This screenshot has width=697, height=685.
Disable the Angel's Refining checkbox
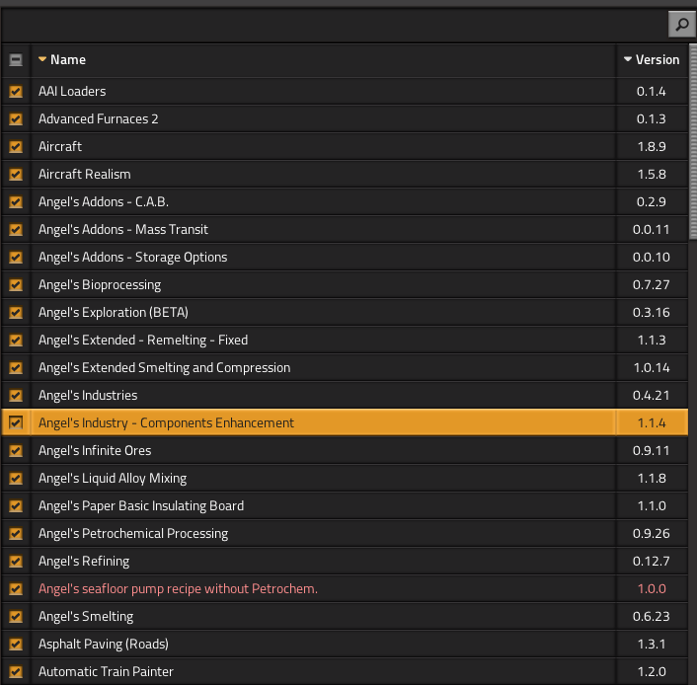pyautogui.click(x=16, y=561)
